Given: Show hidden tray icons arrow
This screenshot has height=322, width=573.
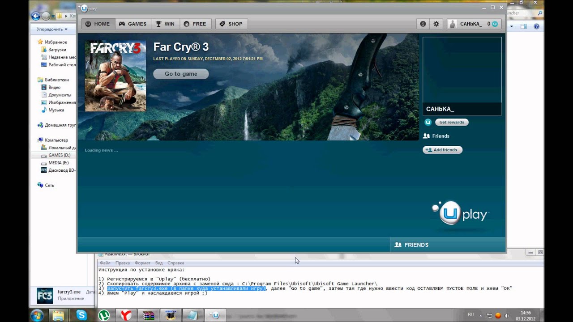Looking at the screenshot, I should coord(481,315).
